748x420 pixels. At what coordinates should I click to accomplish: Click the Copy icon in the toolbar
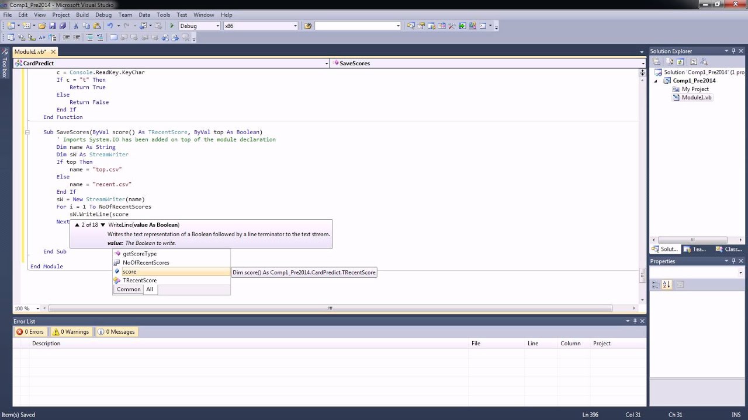86,26
